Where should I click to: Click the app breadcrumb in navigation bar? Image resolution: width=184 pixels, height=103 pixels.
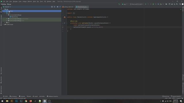tap(9, 4)
